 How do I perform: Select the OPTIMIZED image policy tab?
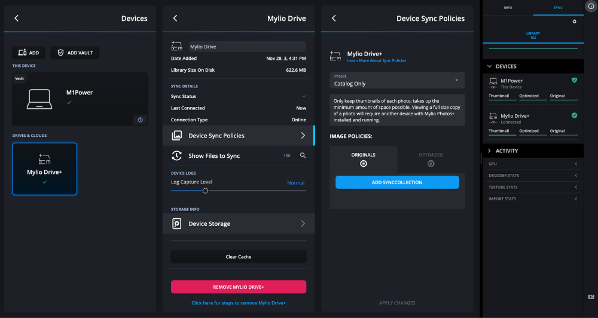pyautogui.click(x=431, y=160)
